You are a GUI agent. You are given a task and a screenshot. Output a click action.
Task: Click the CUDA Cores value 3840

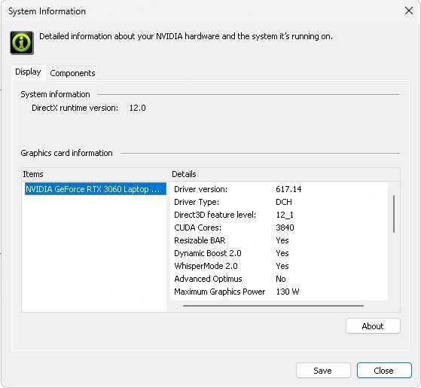click(x=285, y=228)
